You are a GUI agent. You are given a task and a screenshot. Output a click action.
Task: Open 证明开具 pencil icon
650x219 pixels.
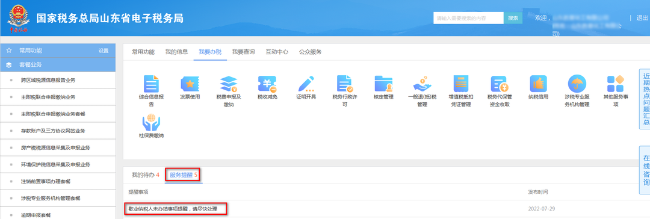(x=306, y=84)
